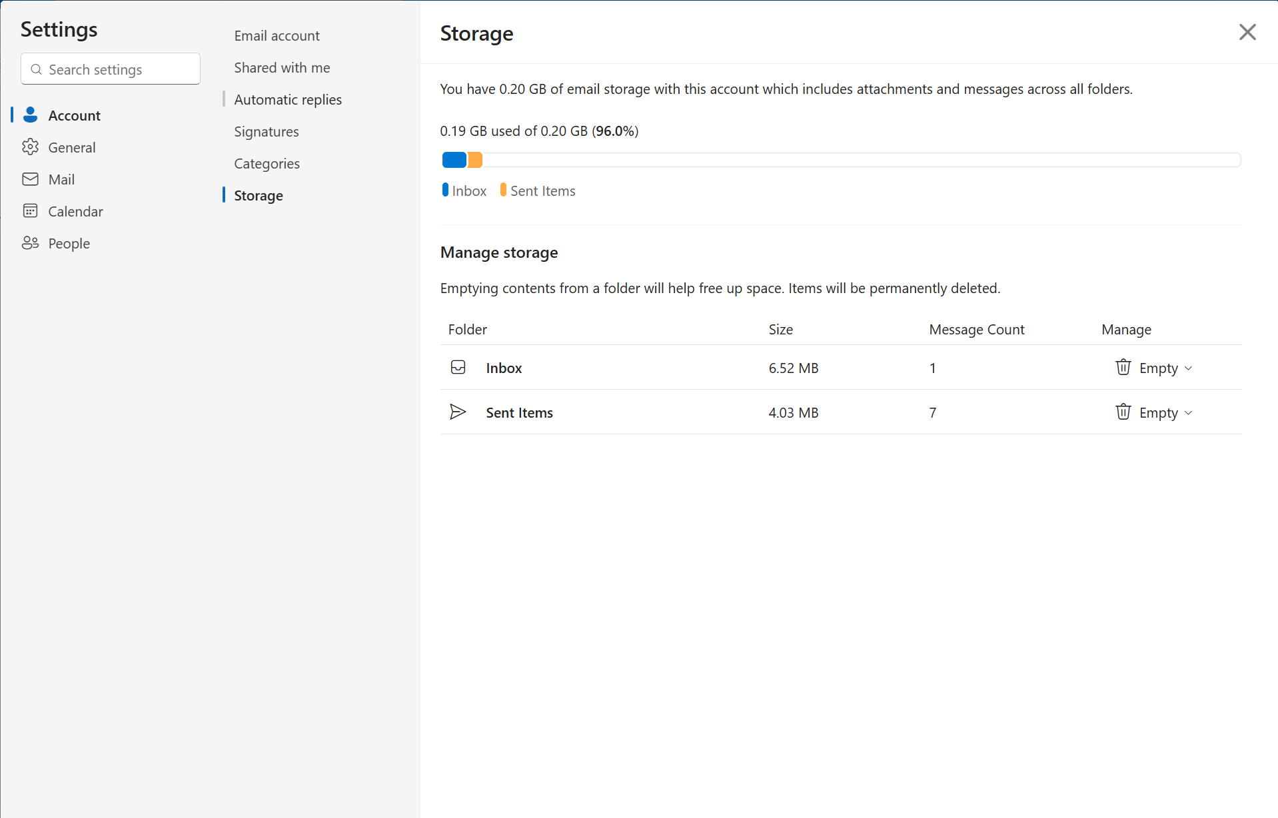Screen dimensions: 1278x818
Task: Click the Calendar icon in sidebar
Action: [x=30, y=211]
